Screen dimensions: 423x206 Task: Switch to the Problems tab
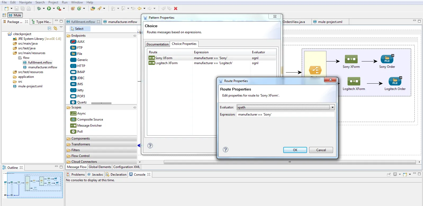(x=76, y=174)
